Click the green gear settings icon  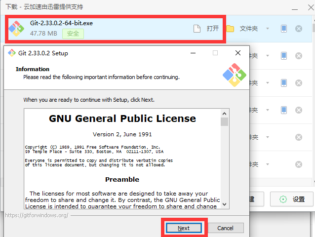pyautogui.click(x=283, y=199)
